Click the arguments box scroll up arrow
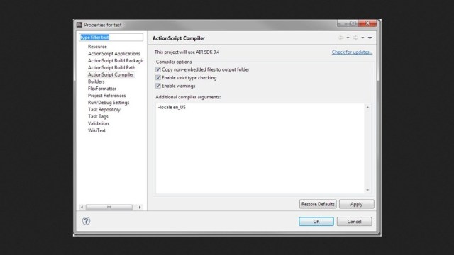454x255 pixels. point(367,107)
